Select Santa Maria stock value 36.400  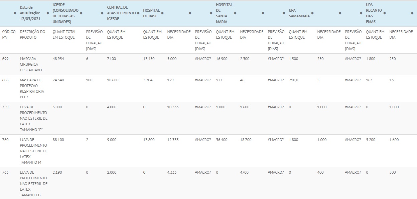click(222, 140)
